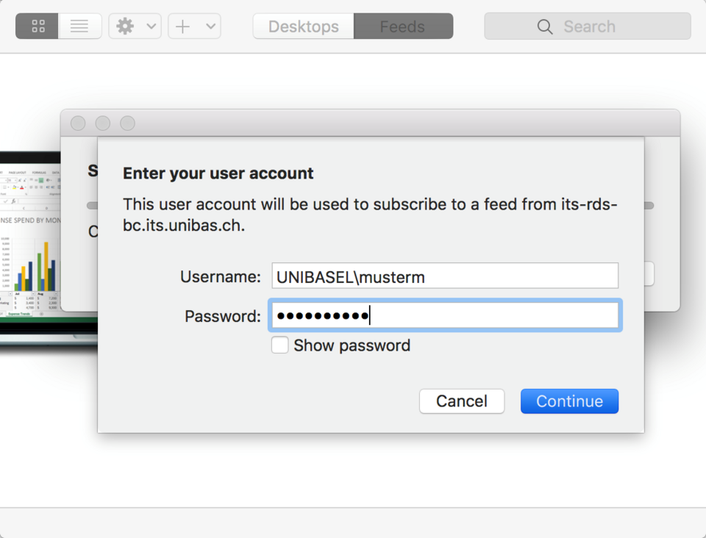The height and width of the screenshot is (538, 706).
Task: Click into the Password field
Action: [444, 316]
